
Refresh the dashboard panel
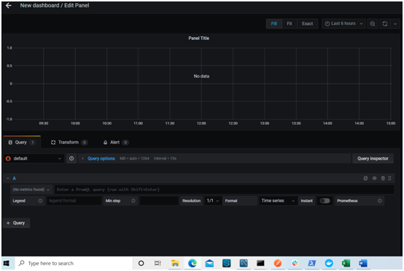(x=385, y=24)
